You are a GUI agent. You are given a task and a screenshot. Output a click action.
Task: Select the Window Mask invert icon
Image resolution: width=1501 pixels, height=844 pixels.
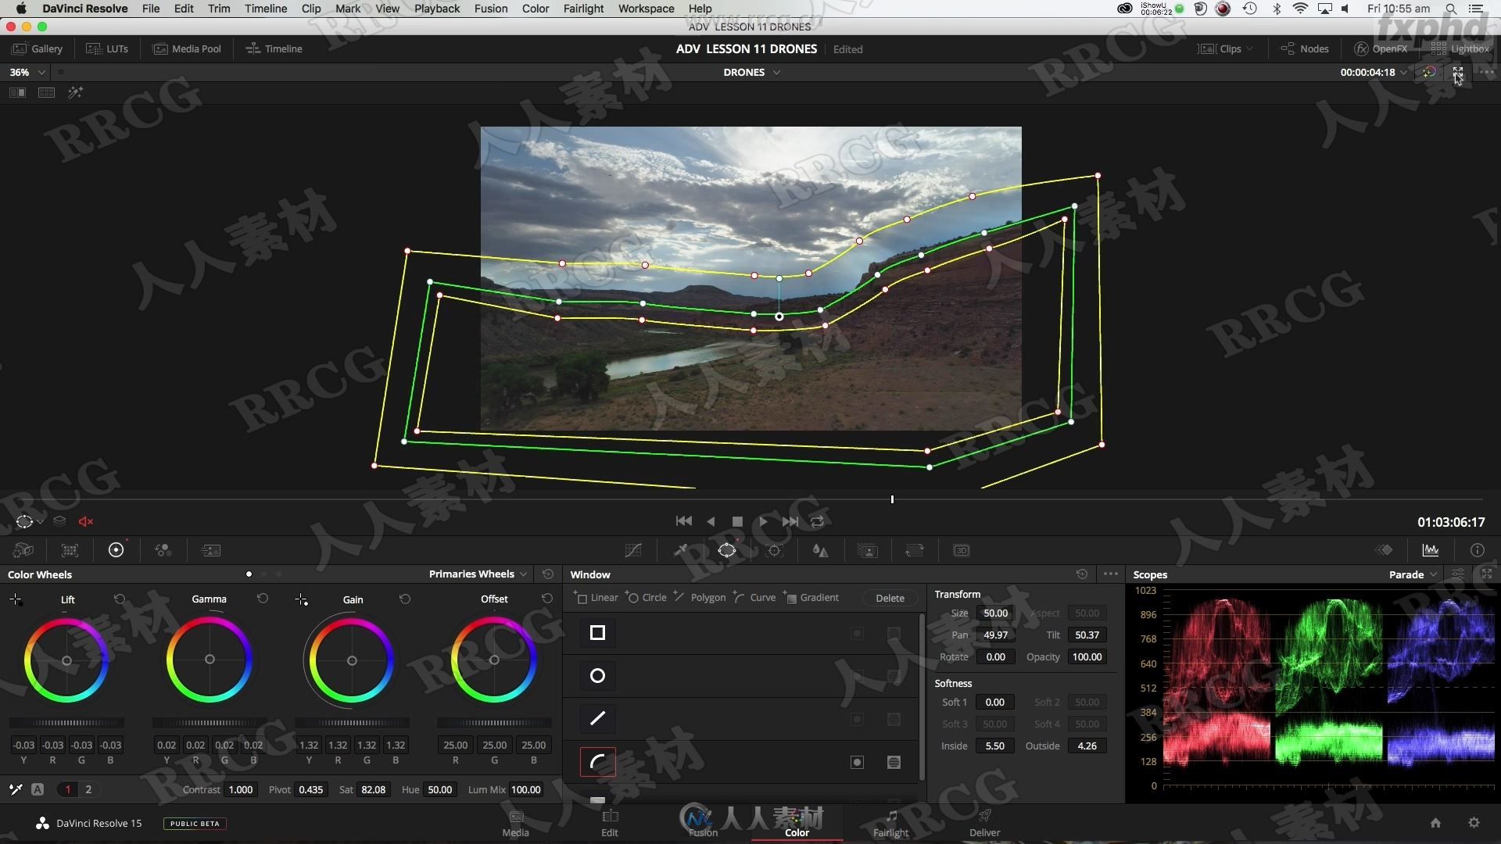[858, 763]
